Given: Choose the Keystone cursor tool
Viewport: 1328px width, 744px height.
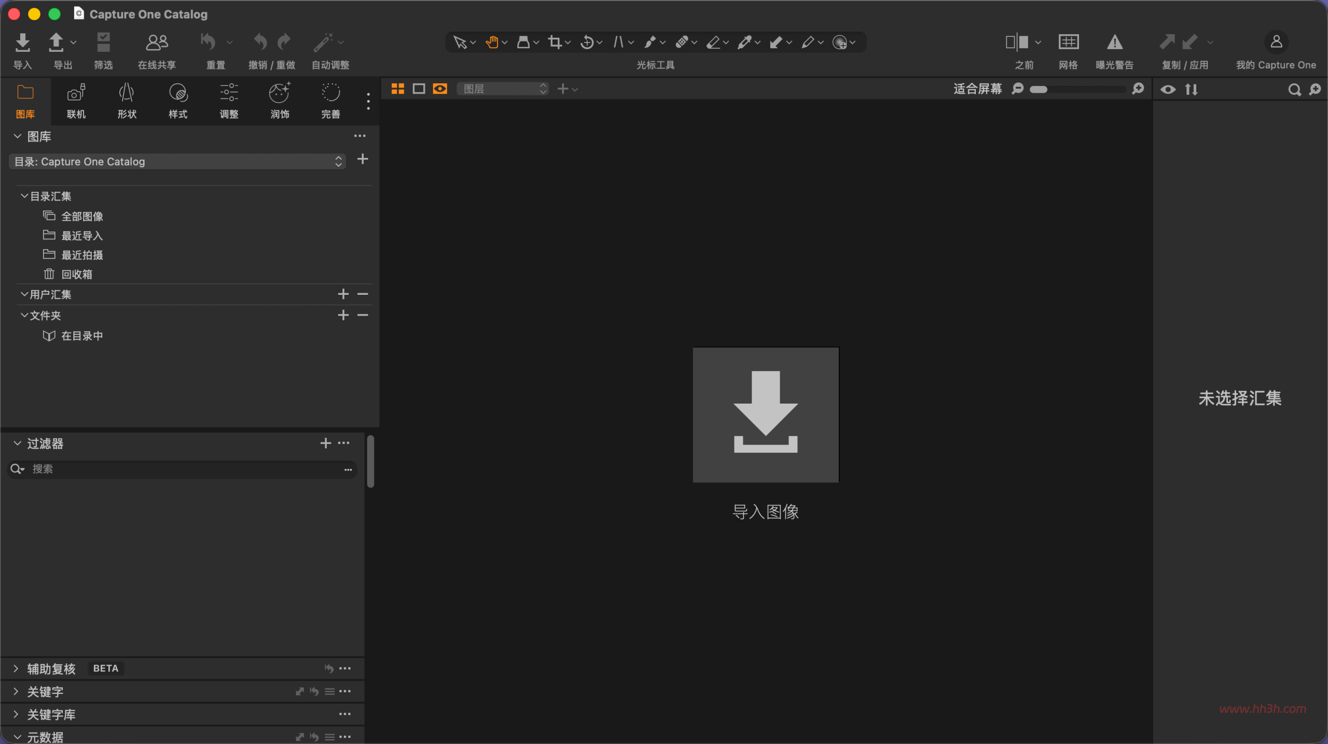Looking at the screenshot, I should (618, 42).
